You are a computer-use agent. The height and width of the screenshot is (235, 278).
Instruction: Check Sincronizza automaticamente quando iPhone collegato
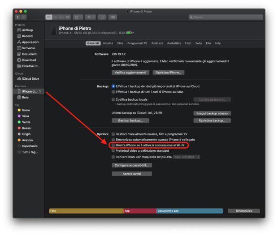click(x=113, y=140)
